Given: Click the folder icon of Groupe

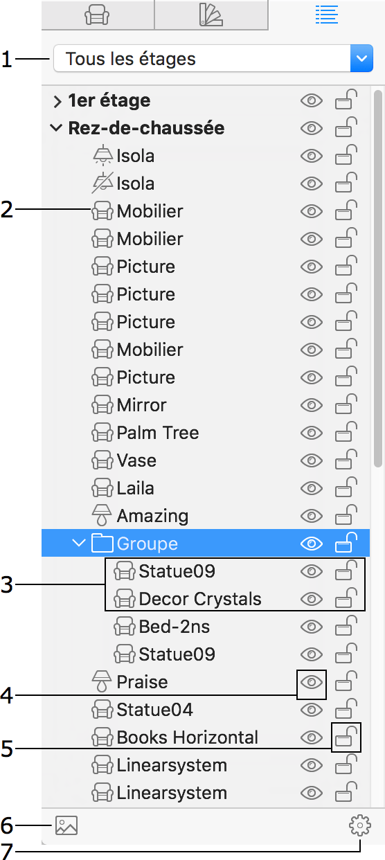Looking at the screenshot, I should [x=102, y=544].
